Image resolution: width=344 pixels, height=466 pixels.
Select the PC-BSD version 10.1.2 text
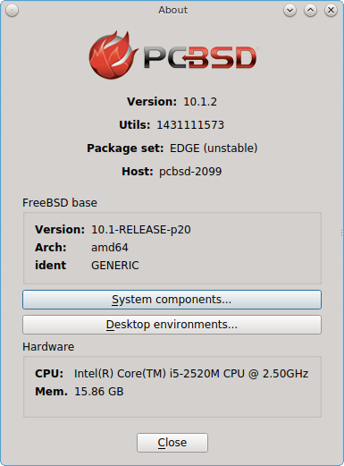pos(200,102)
